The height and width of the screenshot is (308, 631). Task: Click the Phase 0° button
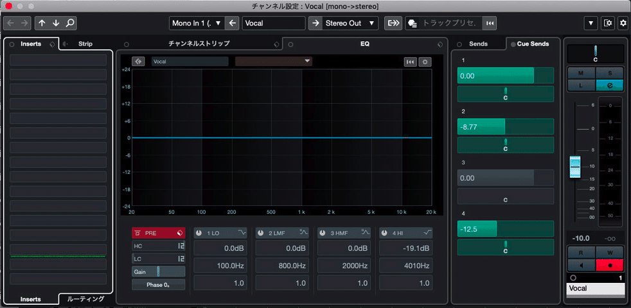tap(159, 285)
